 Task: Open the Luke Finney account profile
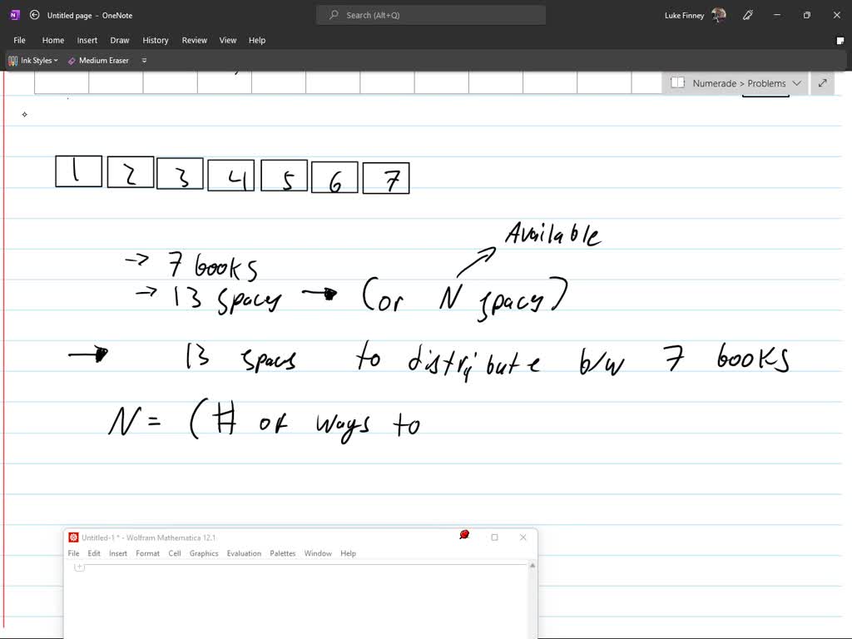click(695, 15)
